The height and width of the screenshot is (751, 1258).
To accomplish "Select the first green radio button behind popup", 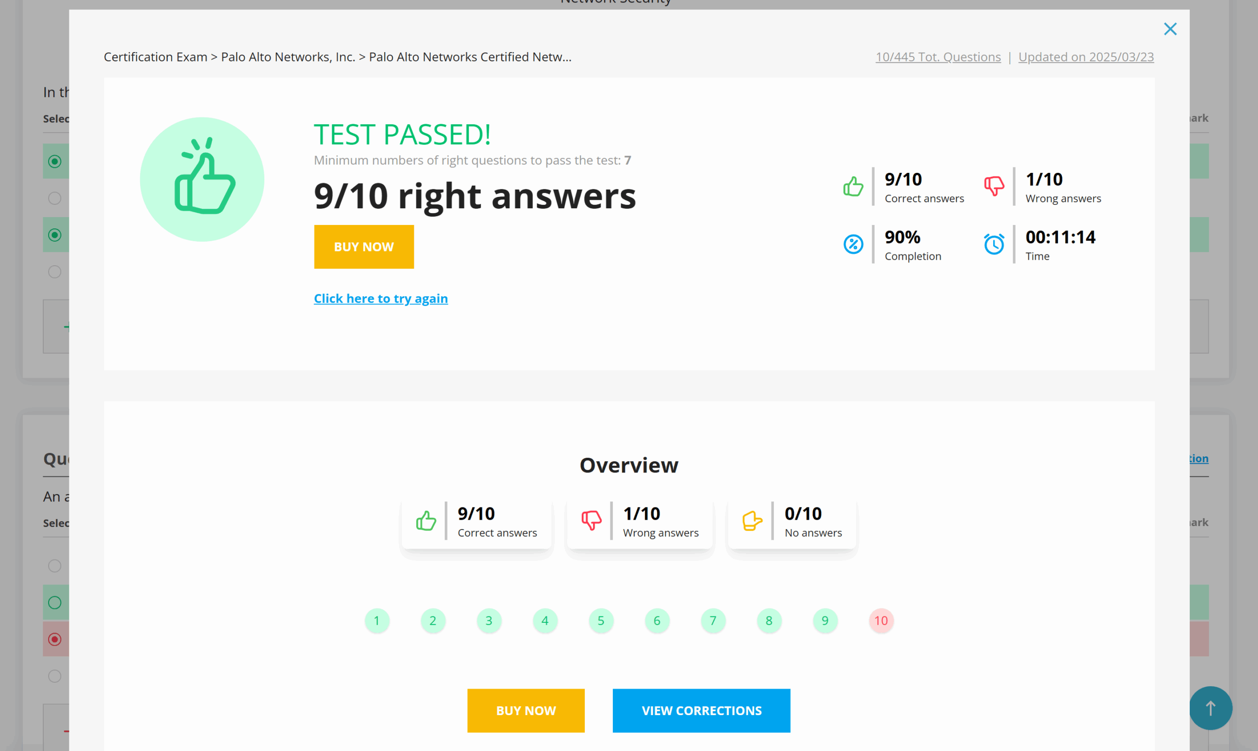I will pyautogui.click(x=55, y=162).
